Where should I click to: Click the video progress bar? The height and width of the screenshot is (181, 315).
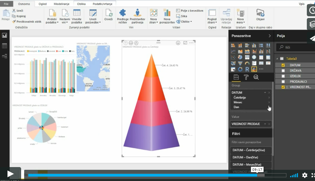click(157, 175)
